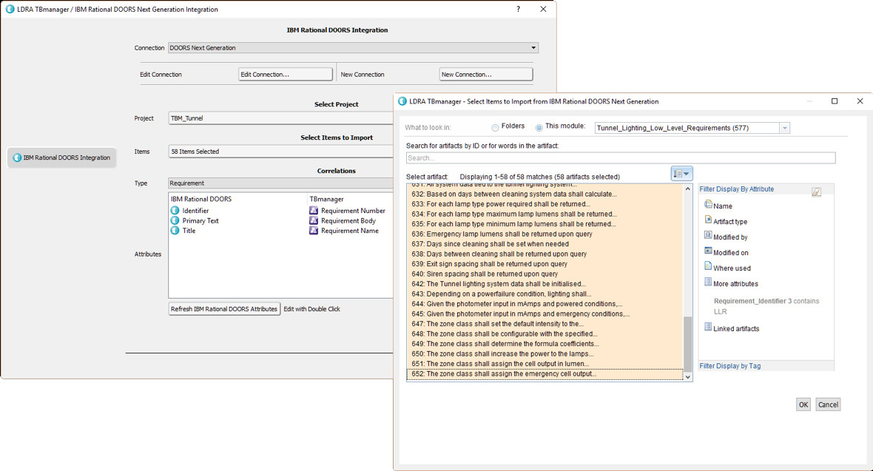The image size is (873, 471).
Task: Click the Items field showing 58 Items Selected
Action: [280, 152]
